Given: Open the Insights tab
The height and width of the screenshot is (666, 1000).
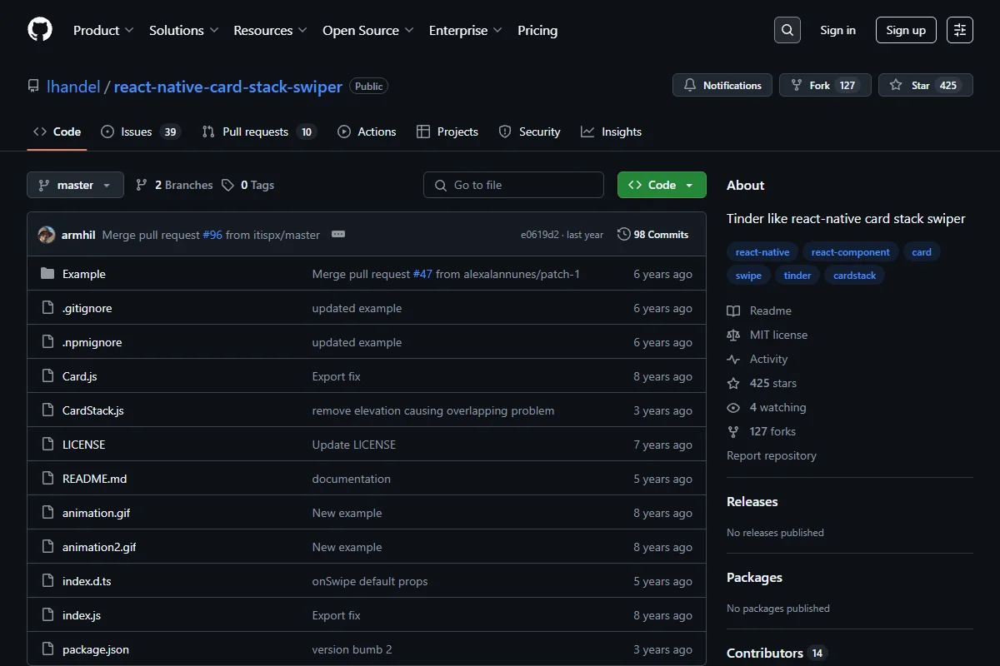Looking at the screenshot, I should pos(612,132).
